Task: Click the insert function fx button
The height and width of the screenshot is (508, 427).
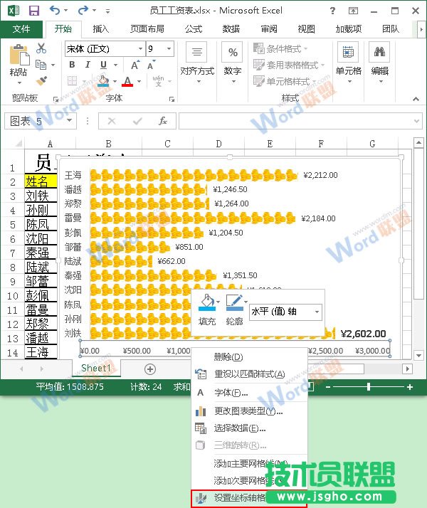Action: pyautogui.click(x=163, y=121)
